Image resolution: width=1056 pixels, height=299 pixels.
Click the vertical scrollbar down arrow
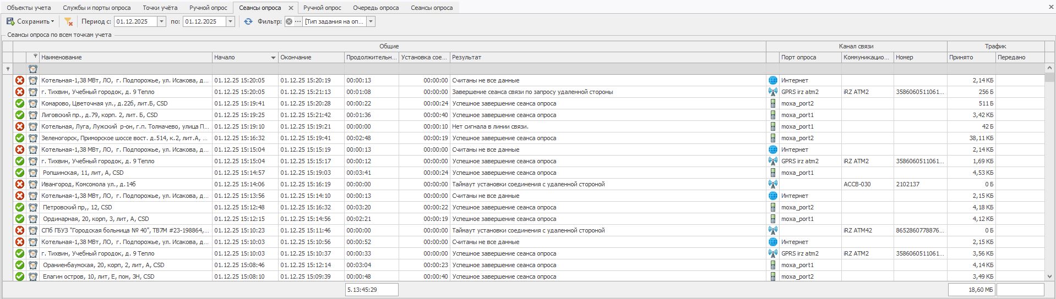[x=1049, y=276]
